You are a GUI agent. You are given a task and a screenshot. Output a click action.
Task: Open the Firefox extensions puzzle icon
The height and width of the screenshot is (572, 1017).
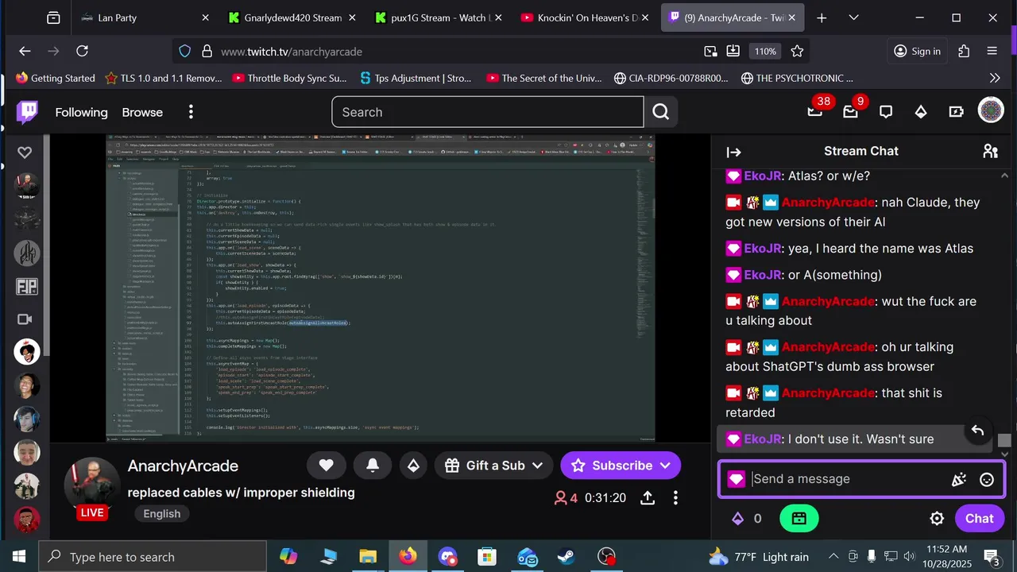tap(964, 51)
